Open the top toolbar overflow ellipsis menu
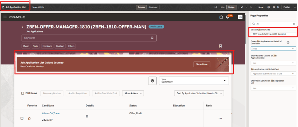Screen dimensions: 298x127 pos(295,7)
